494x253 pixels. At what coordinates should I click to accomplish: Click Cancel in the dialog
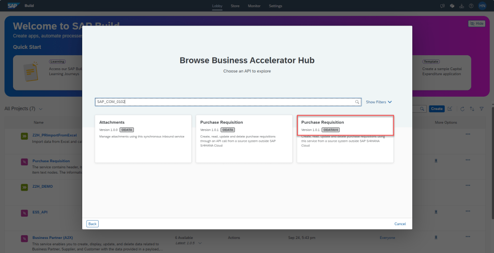click(x=400, y=224)
